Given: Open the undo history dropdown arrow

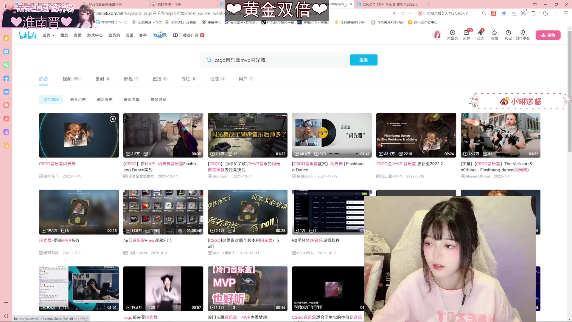Looking at the screenshot, I should point(539,13).
